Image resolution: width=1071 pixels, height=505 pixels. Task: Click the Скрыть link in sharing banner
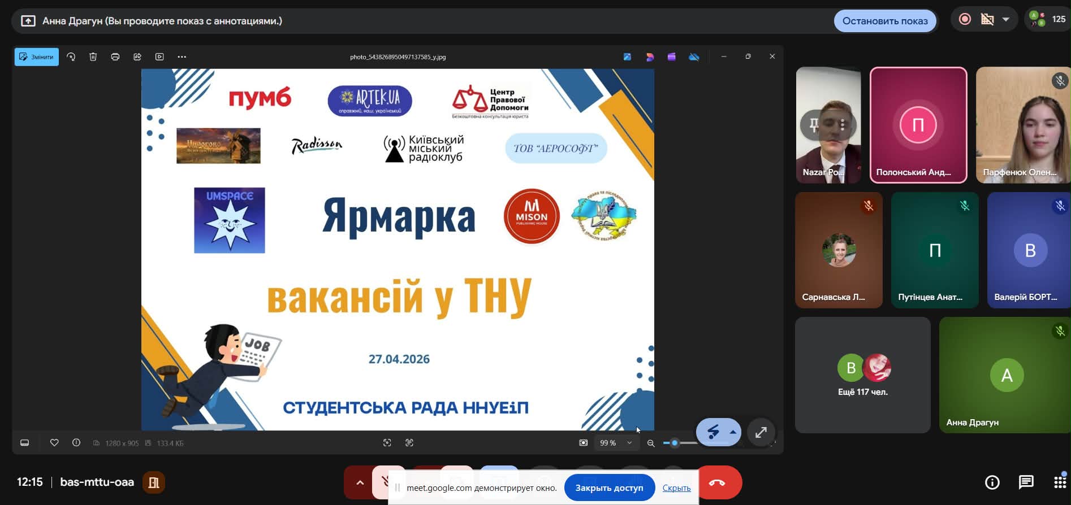(x=676, y=488)
